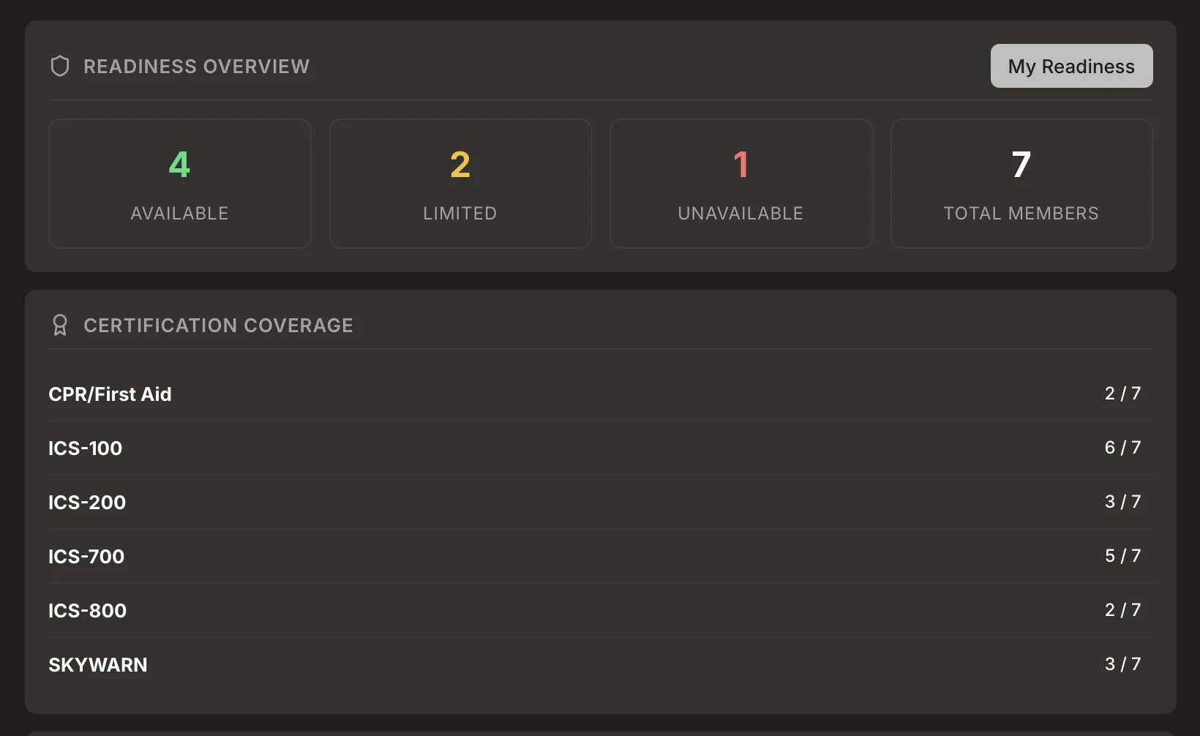Viewport: 1200px width, 736px height.
Task: Select the ICS-200 certification row
Action: point(601,502)
